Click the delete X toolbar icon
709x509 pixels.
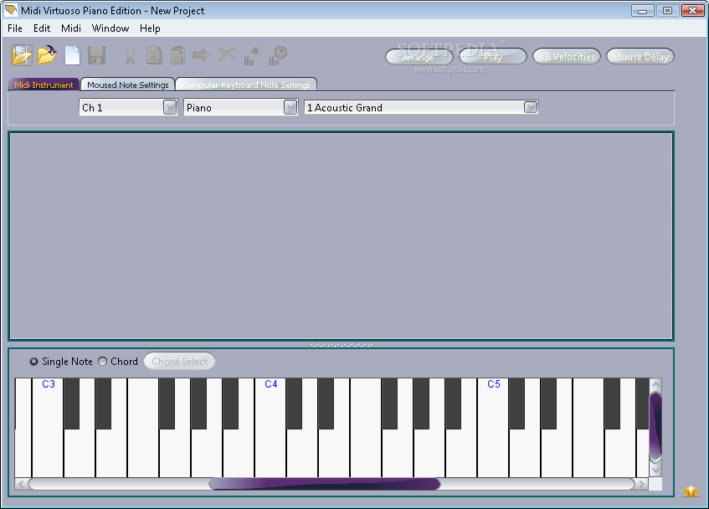click(227, 55)
